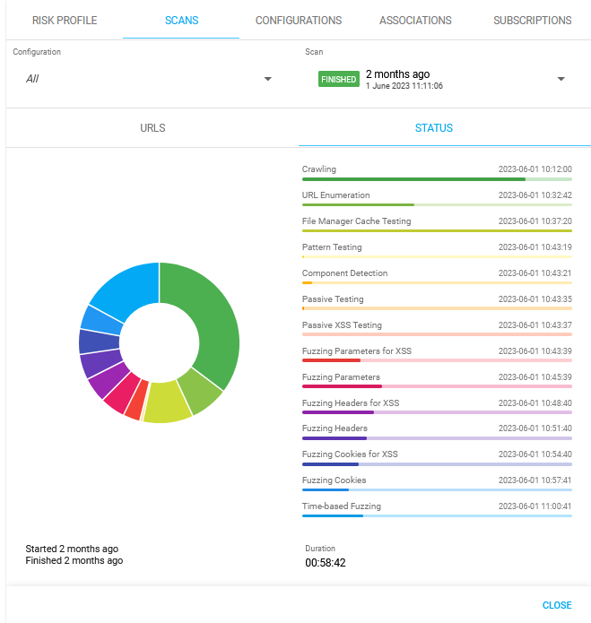Click the URL Enumeration progress bar
Viewport: 591px width, 623px height.
pos(437,205)
